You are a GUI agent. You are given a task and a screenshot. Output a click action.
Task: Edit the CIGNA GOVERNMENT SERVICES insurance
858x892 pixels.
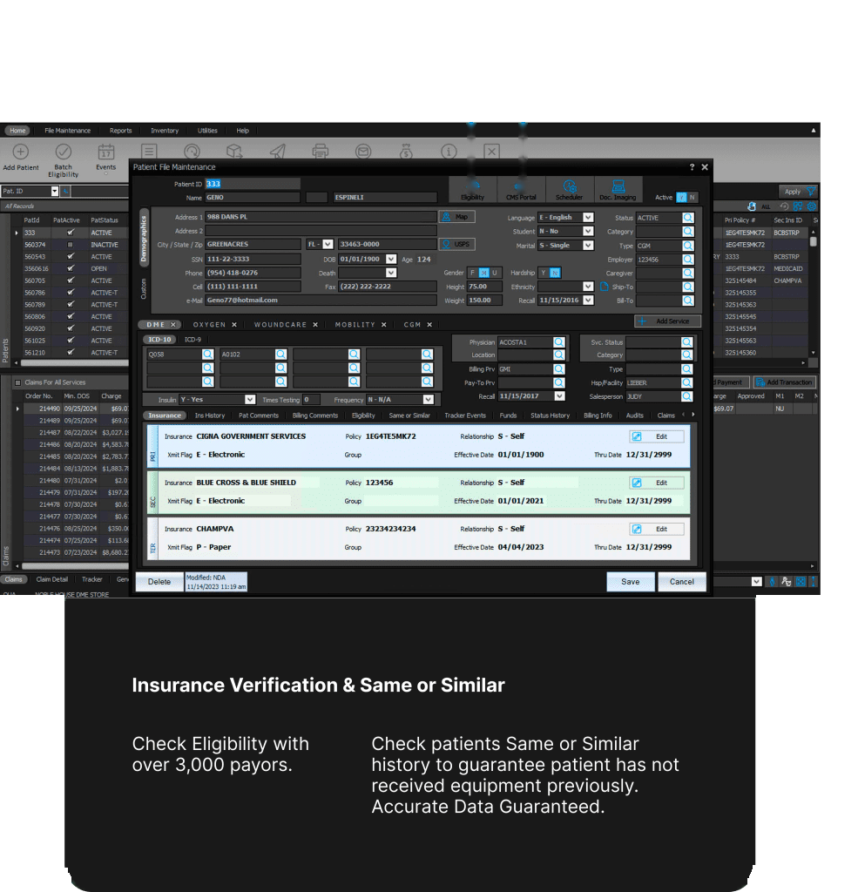[657, 436]
